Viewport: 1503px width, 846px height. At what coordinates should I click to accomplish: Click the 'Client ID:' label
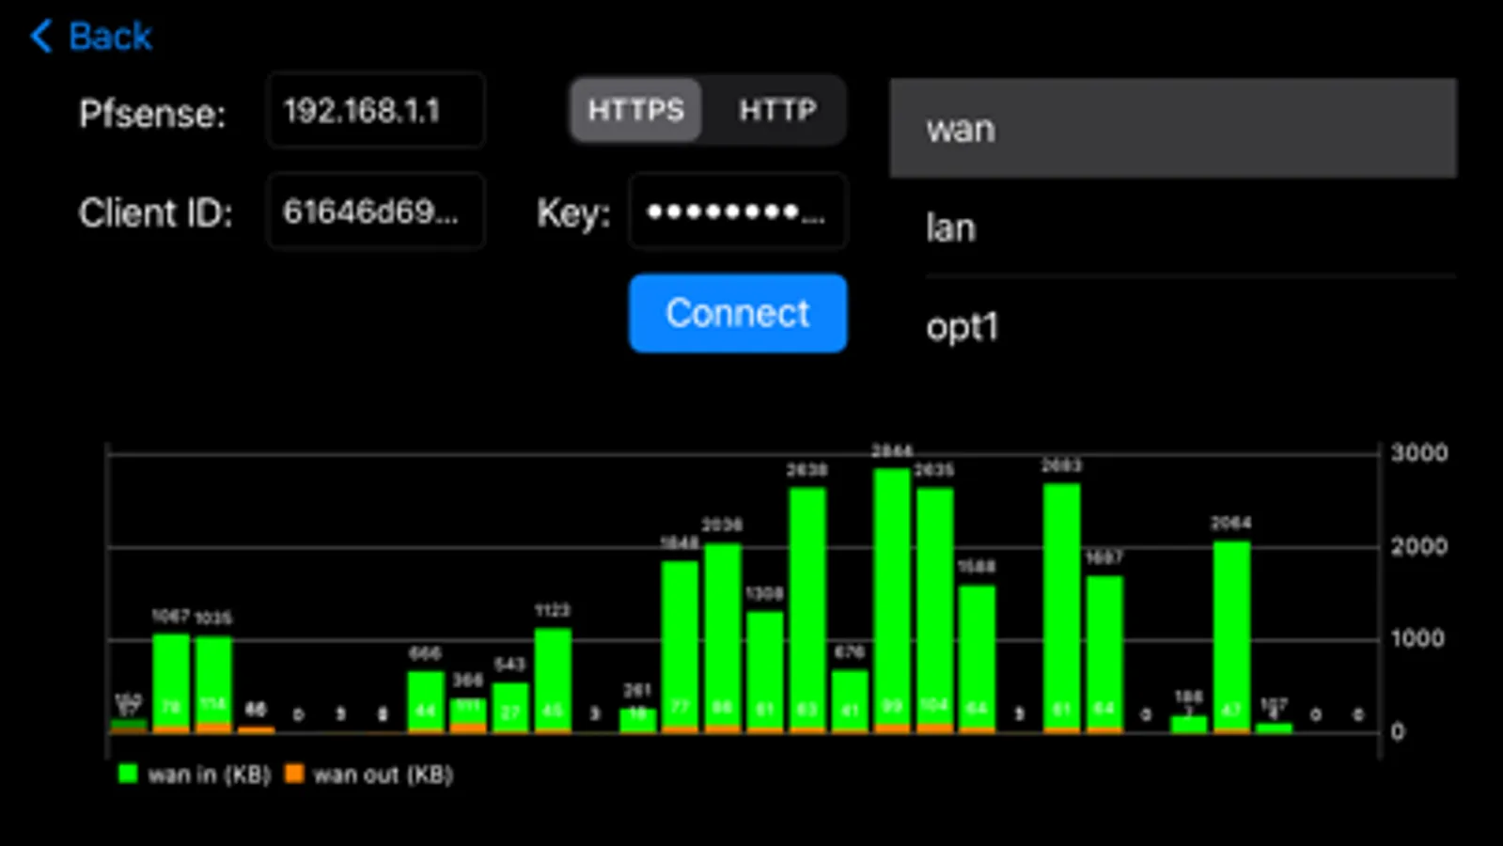tap(156, 213)
